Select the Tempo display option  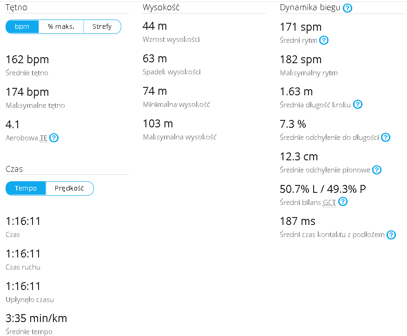click(x=26, y=188)
